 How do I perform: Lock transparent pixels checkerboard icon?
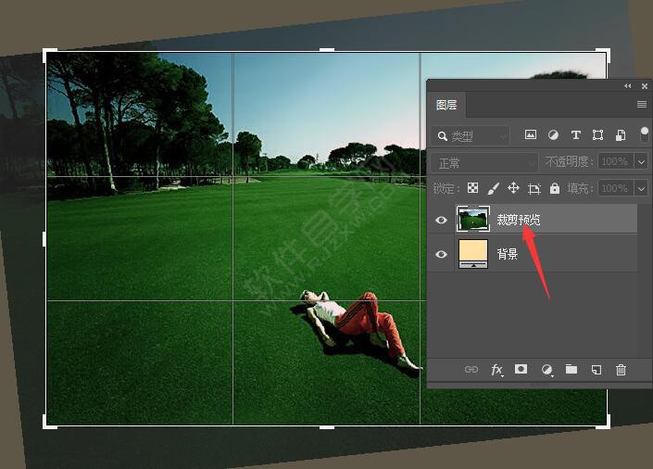coord(472,188)
